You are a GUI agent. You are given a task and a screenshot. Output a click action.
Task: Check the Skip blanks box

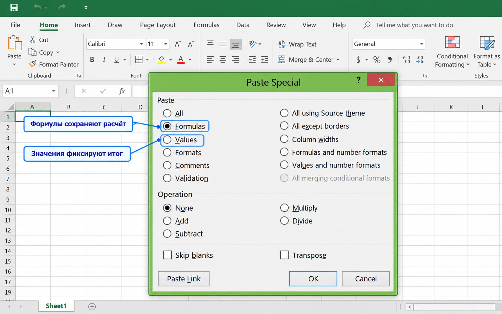(x=167, y=255)
